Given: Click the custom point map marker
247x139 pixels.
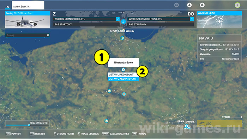Looking at the screenshot, I should pyautogui.click(x=123, y=69).
